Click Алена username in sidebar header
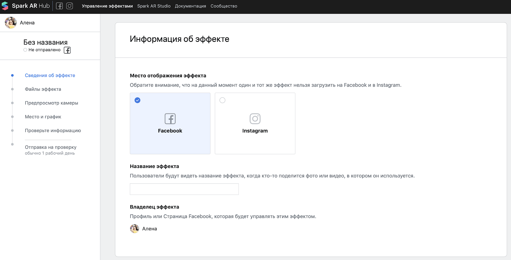The width and height of the screenshot is (511, 260). pos(27,23)
